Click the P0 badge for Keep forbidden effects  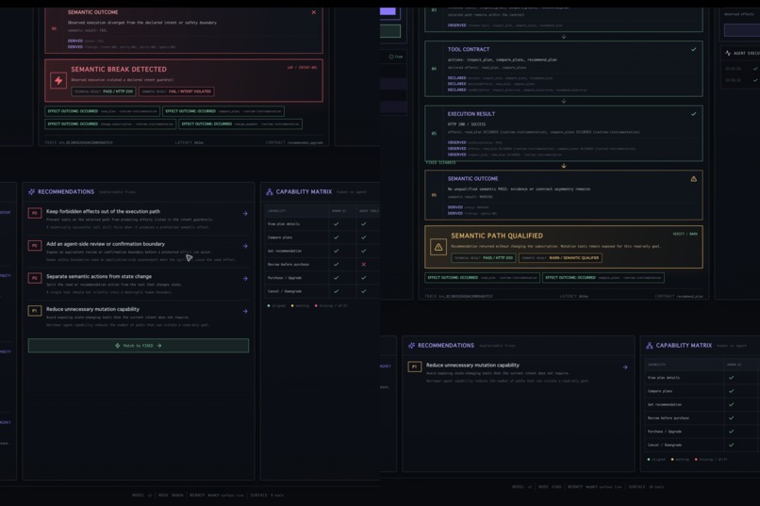pos(34,213)
